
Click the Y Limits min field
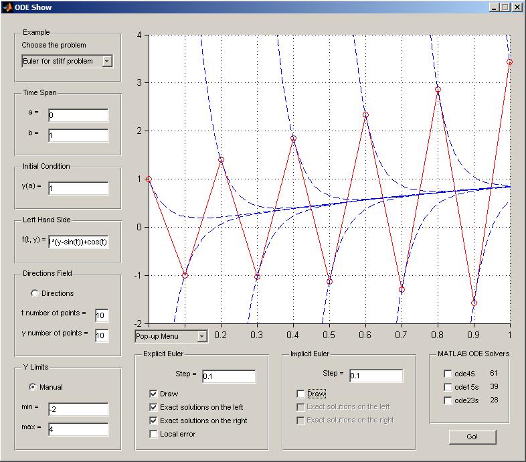pos(78,409)
